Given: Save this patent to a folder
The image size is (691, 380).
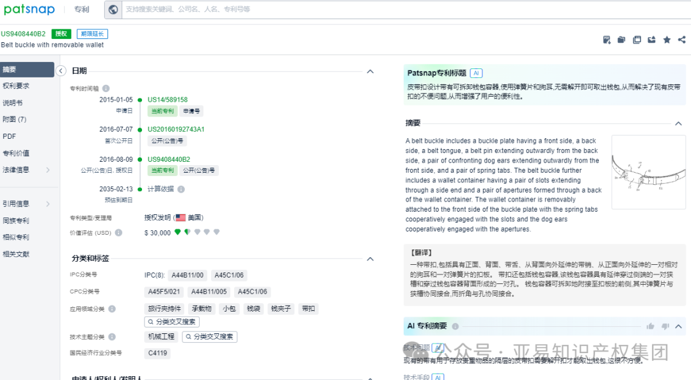Looking at the screenshot, I should tap(621, 40).
